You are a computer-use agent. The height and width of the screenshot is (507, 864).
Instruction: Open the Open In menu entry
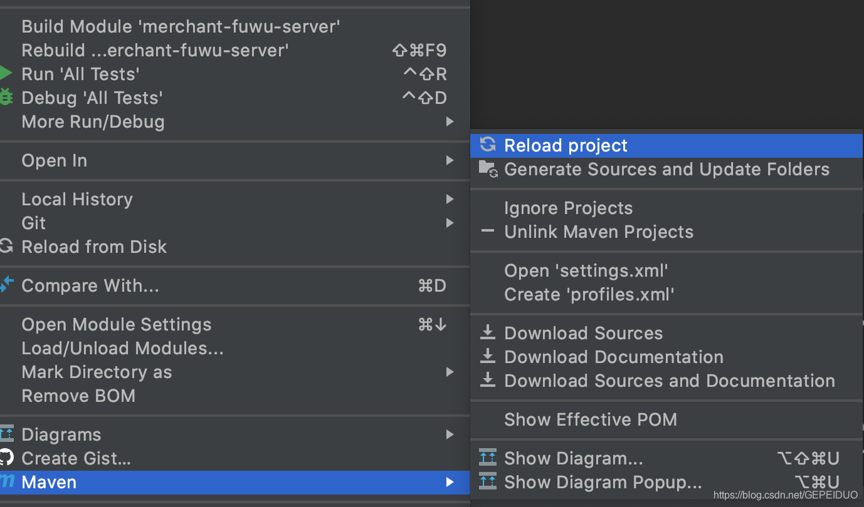click(x=235, y=160)
